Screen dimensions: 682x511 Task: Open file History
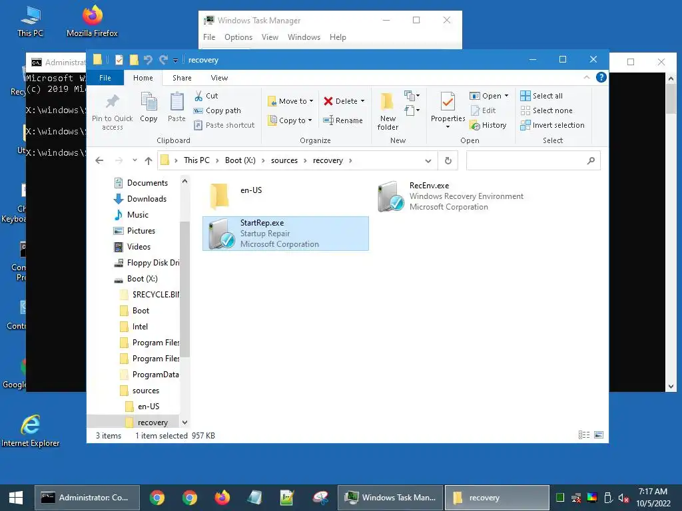488,125
